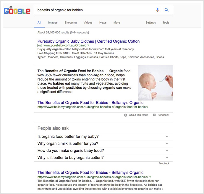This screenshot has width=204, height=194.
Task: Open search Tools
Action: click(166, 23)
